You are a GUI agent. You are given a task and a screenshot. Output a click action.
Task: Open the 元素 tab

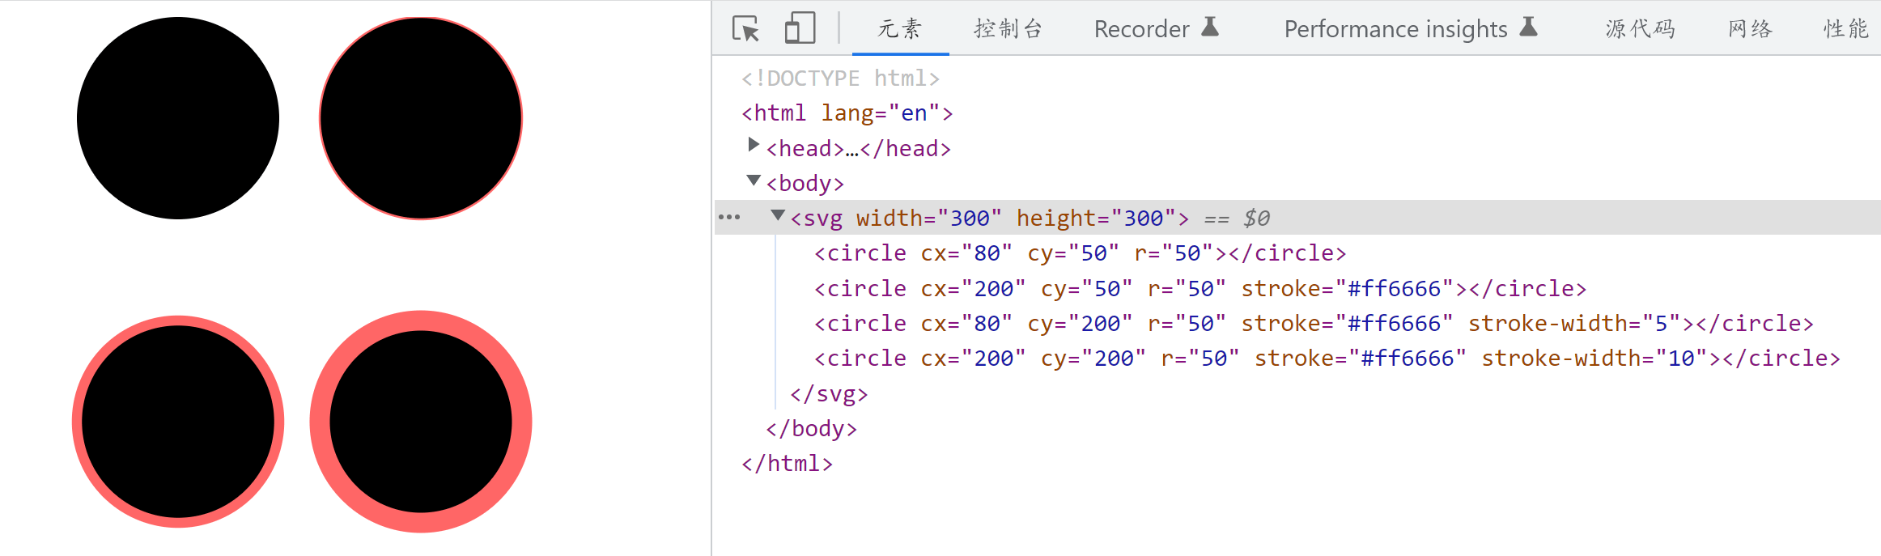click(x=900, y=29)
